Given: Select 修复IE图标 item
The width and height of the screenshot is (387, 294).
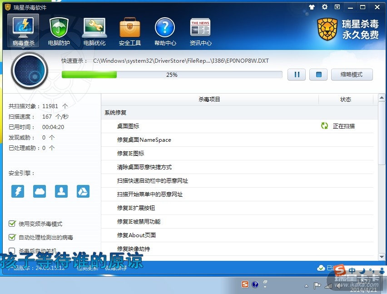Looking at the screenshot, I should pos(238,153).
